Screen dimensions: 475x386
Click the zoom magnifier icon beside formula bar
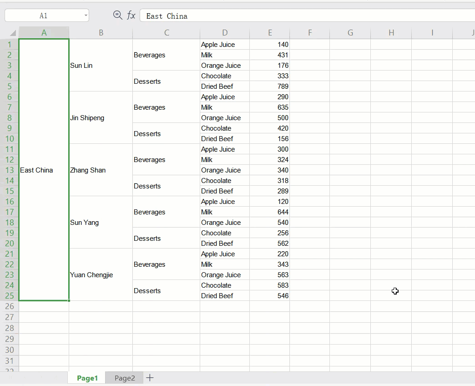pyautogui.click(x=117, y=15)
